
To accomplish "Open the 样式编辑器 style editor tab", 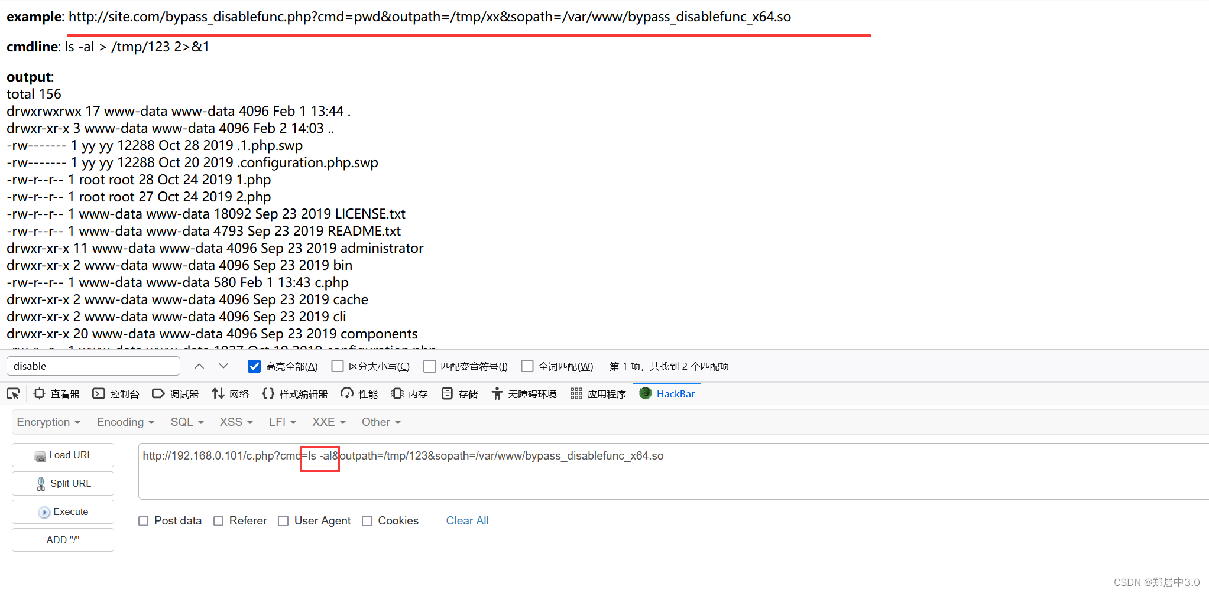I will tap(295, 394).
